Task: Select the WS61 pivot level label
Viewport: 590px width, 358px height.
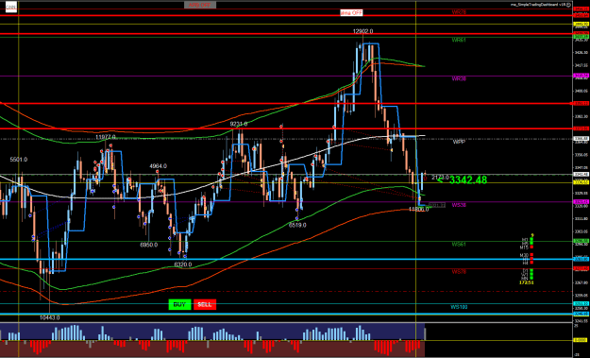Action: pos(459,244)
